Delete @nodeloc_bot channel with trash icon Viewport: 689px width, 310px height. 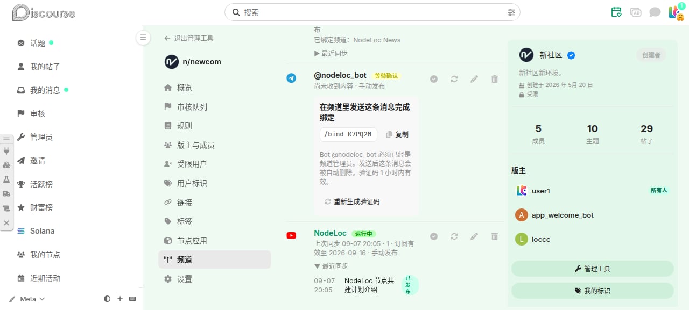(x=495, y=79)
